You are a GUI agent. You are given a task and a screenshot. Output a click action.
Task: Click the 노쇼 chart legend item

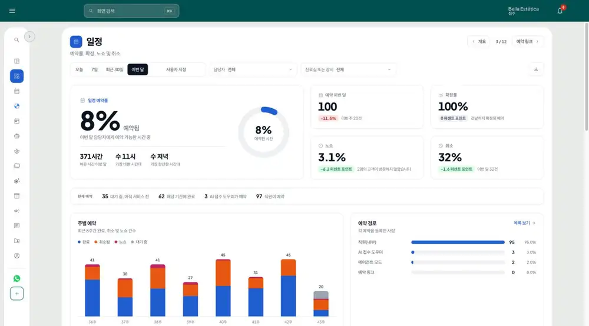click(120, 242)
